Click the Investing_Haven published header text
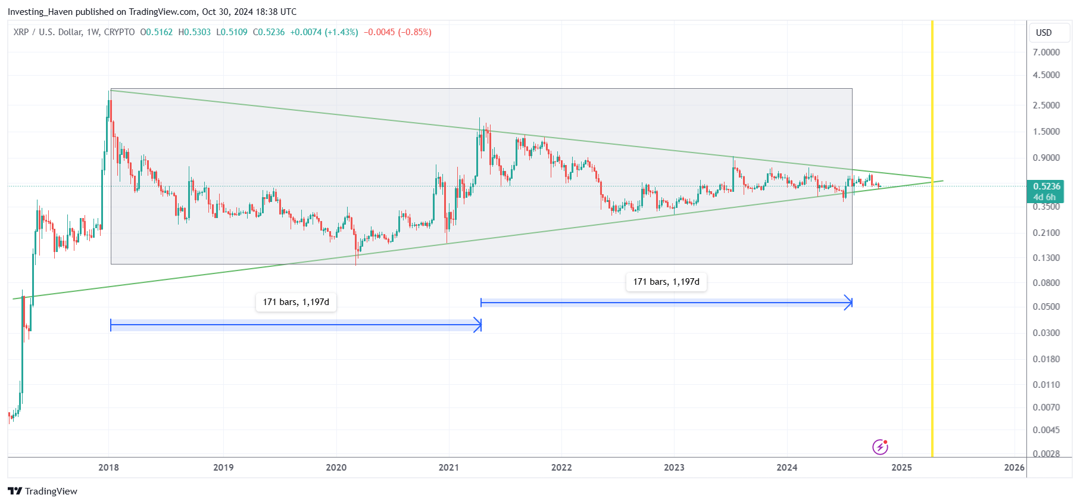Image resolution: width=1080 pixels, height=504 pixels. coord(152,12)
